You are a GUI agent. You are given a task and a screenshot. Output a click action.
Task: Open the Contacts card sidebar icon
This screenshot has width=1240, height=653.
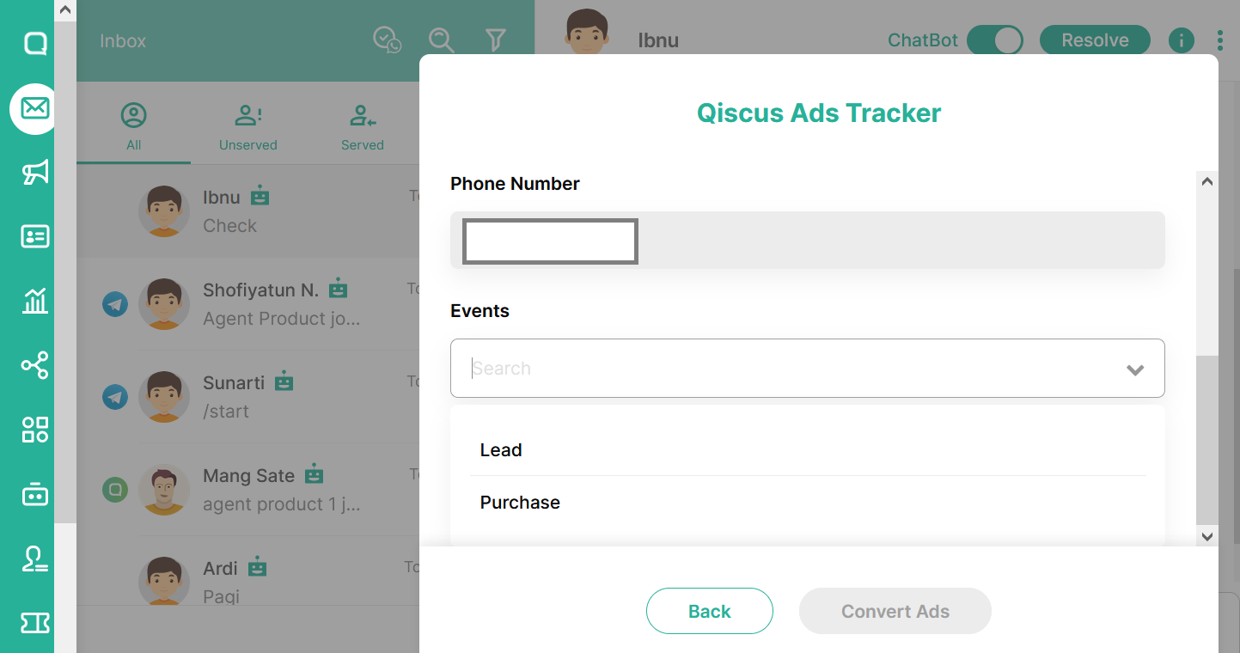tap(34, 236)
